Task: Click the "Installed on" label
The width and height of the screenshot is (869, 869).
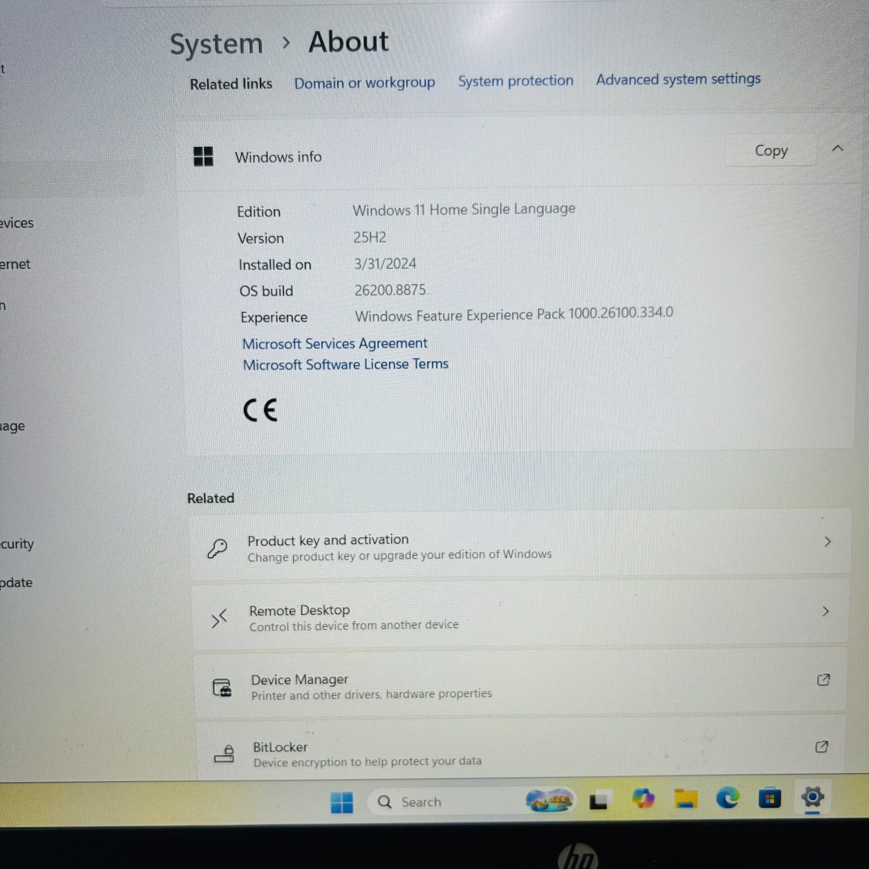Action: [275, 265]
